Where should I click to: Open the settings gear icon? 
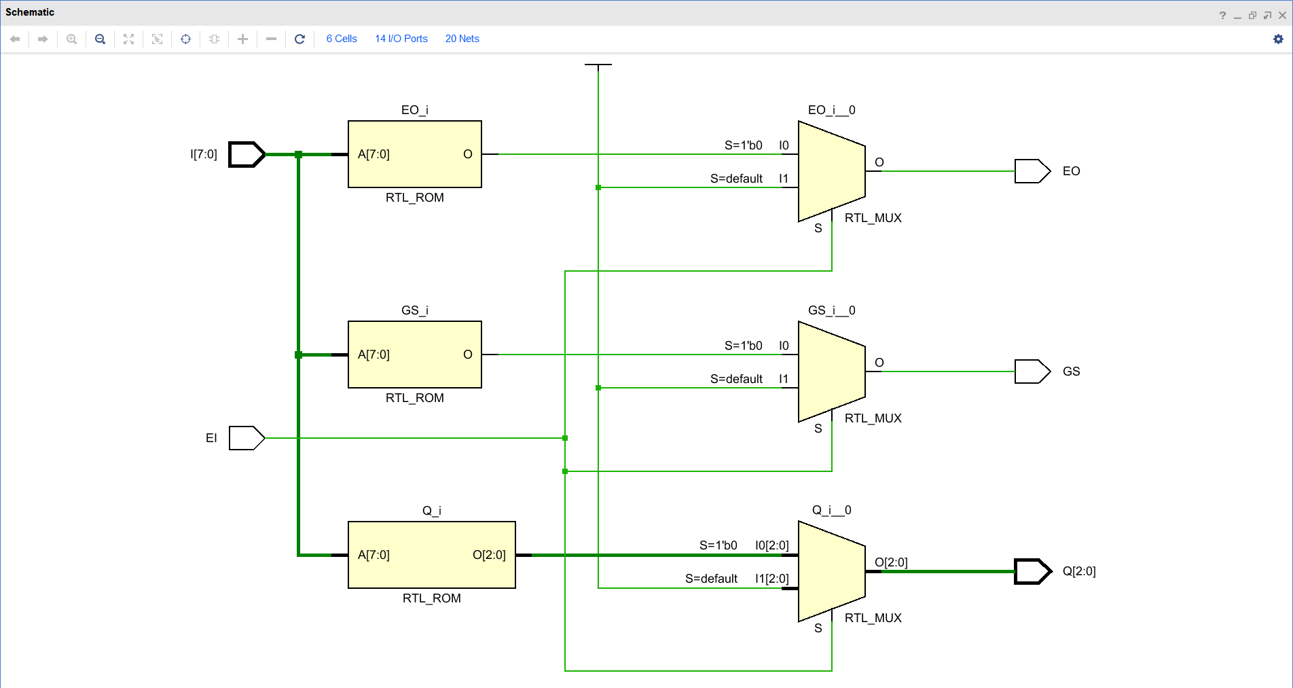coord(1278,39)
